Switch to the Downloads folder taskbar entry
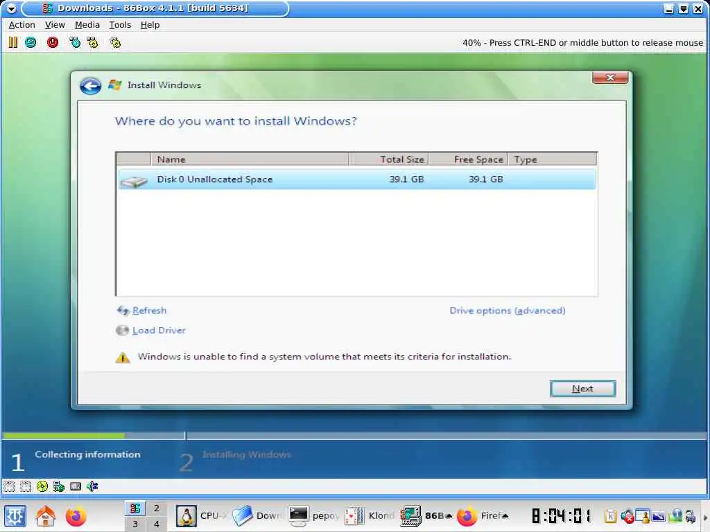Screen dimensions: 710x532 [257, 515]
